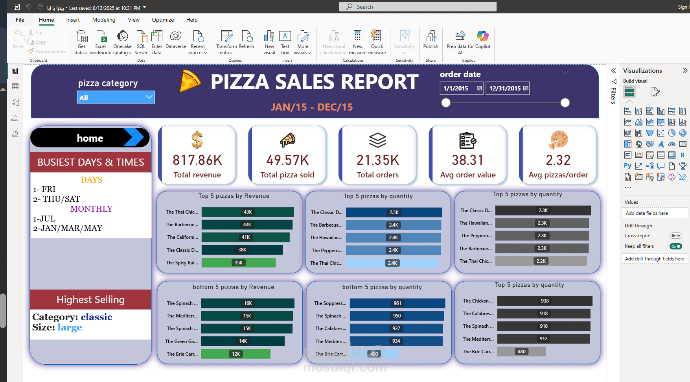Viewport: 690px width, 382px height.
Task: Add a Quick measure
Action: (377, 42)
